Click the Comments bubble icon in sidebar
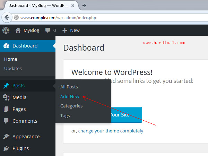This screenshot has width=208, height=156. (6, 121)
